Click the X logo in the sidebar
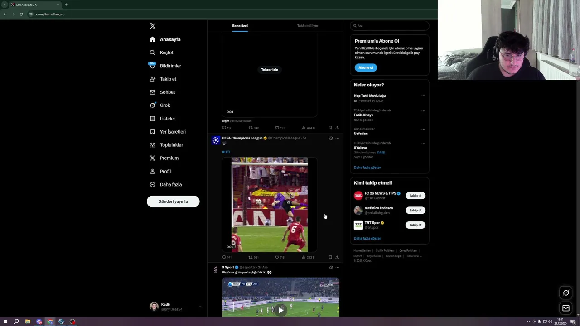Image resolution: width=580 pixels, height=326 pixels. (x=153, y=26)
